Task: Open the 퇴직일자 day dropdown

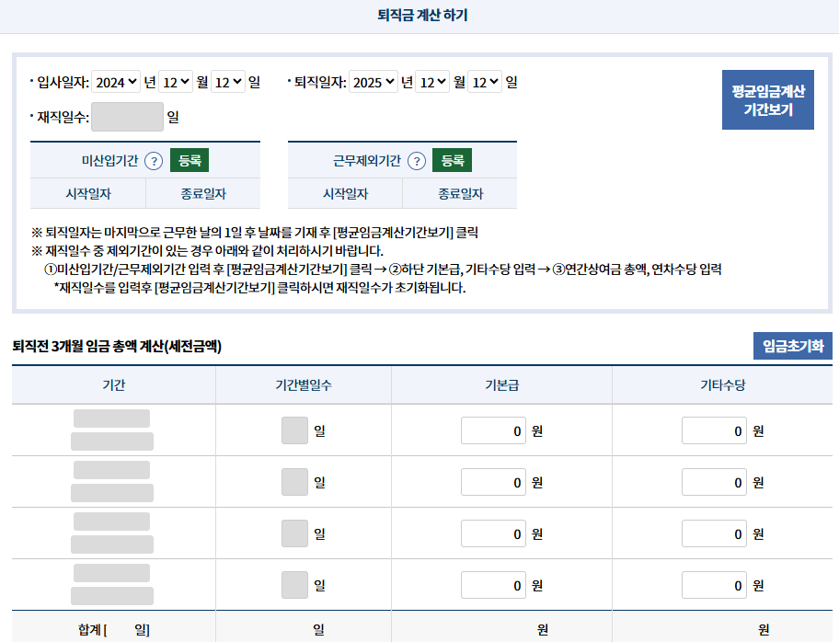Action: tap(484, 82)
